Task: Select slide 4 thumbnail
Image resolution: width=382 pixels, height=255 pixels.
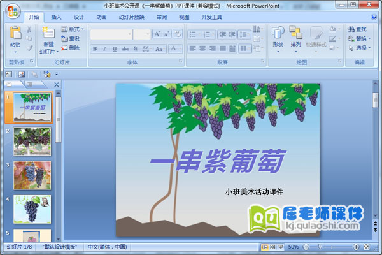Action: (32, 209)
